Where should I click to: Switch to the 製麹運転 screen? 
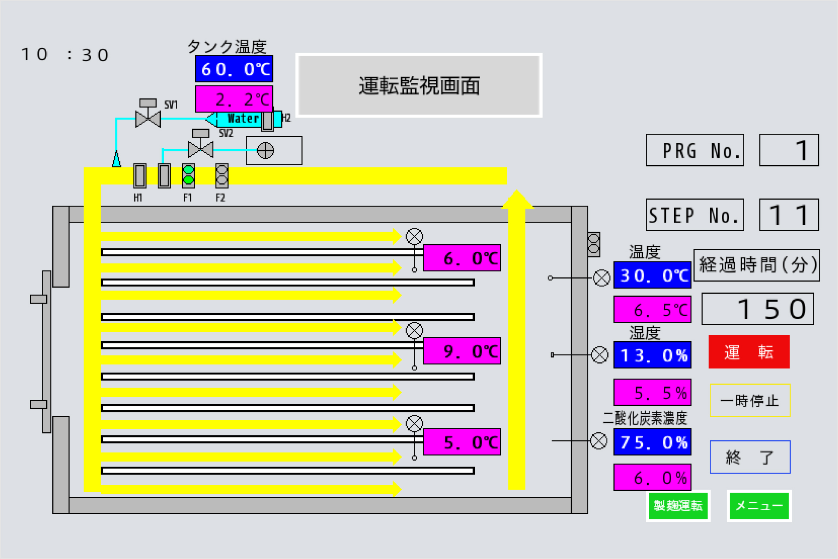[x=678, y=506]
